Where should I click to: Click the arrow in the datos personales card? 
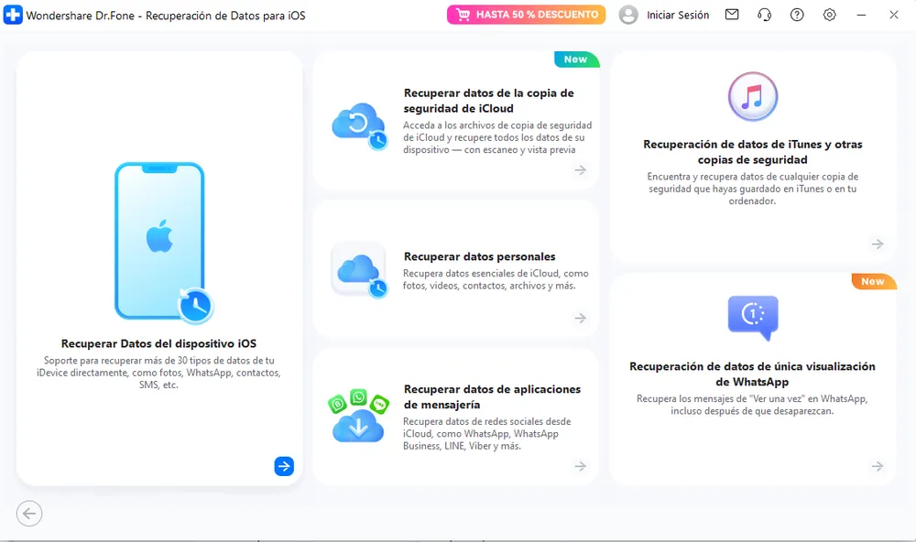coord(580,319)
